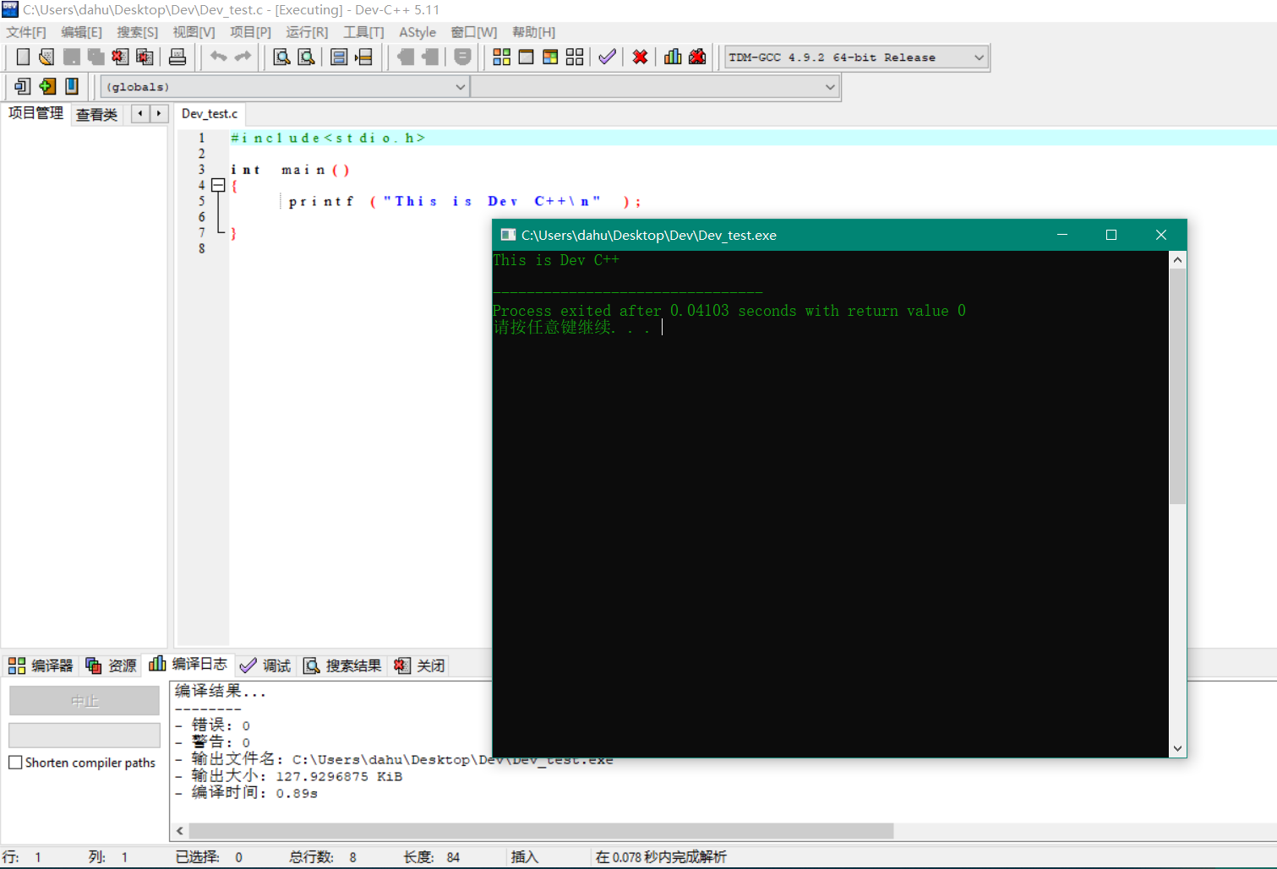Open Replace with the second magnifier icon
This screenshot has width=1277, height=869.
[x=307, y=57]
